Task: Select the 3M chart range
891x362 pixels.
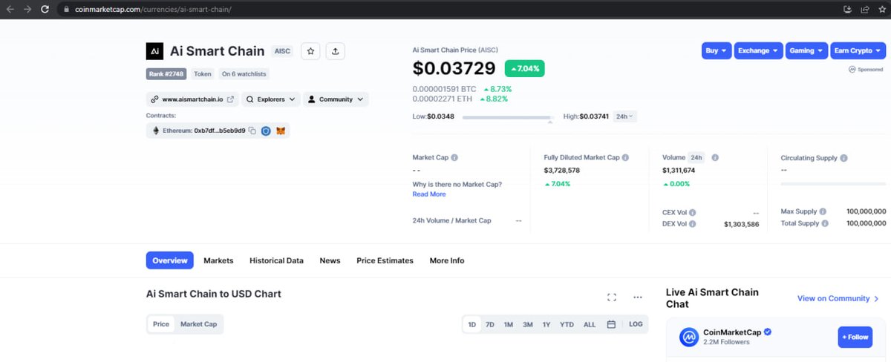Action: pyautogui.click(x=527, y=324)
